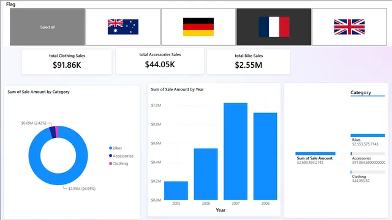Click the $1.0M y-axis label

point(156,105)
